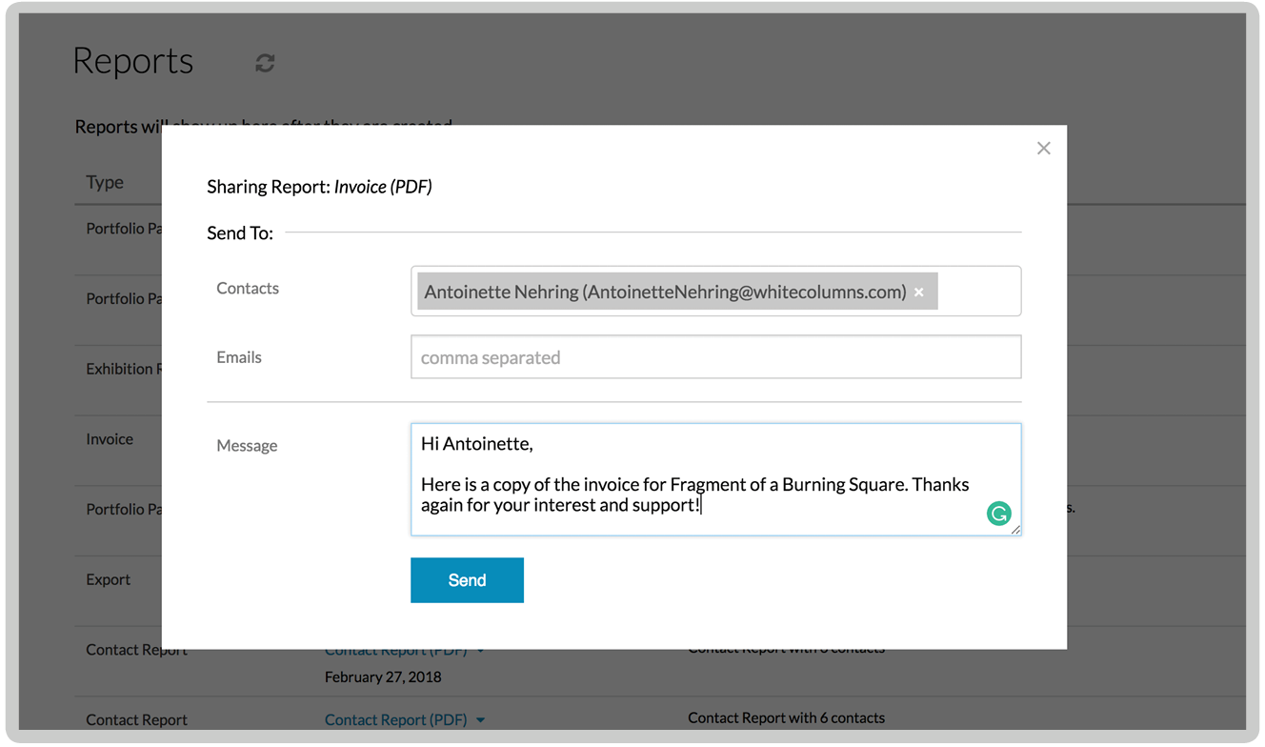Viewport: 1265px width, 747px height.
Task: Expand the bottom Contact Report (PDF) dropdown
Action: pyautogui.click(x=481, y=719)
